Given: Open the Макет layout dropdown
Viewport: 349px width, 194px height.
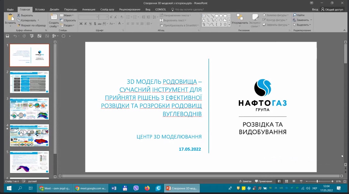Looking at the screenshot, I should coord(67,15).
